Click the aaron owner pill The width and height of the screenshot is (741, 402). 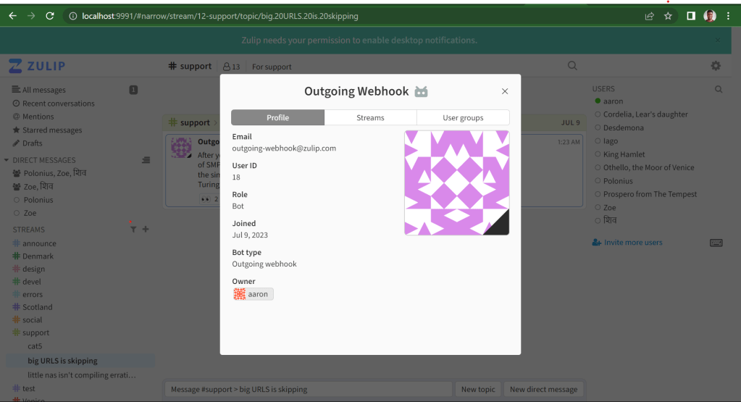tap(253, 294)
